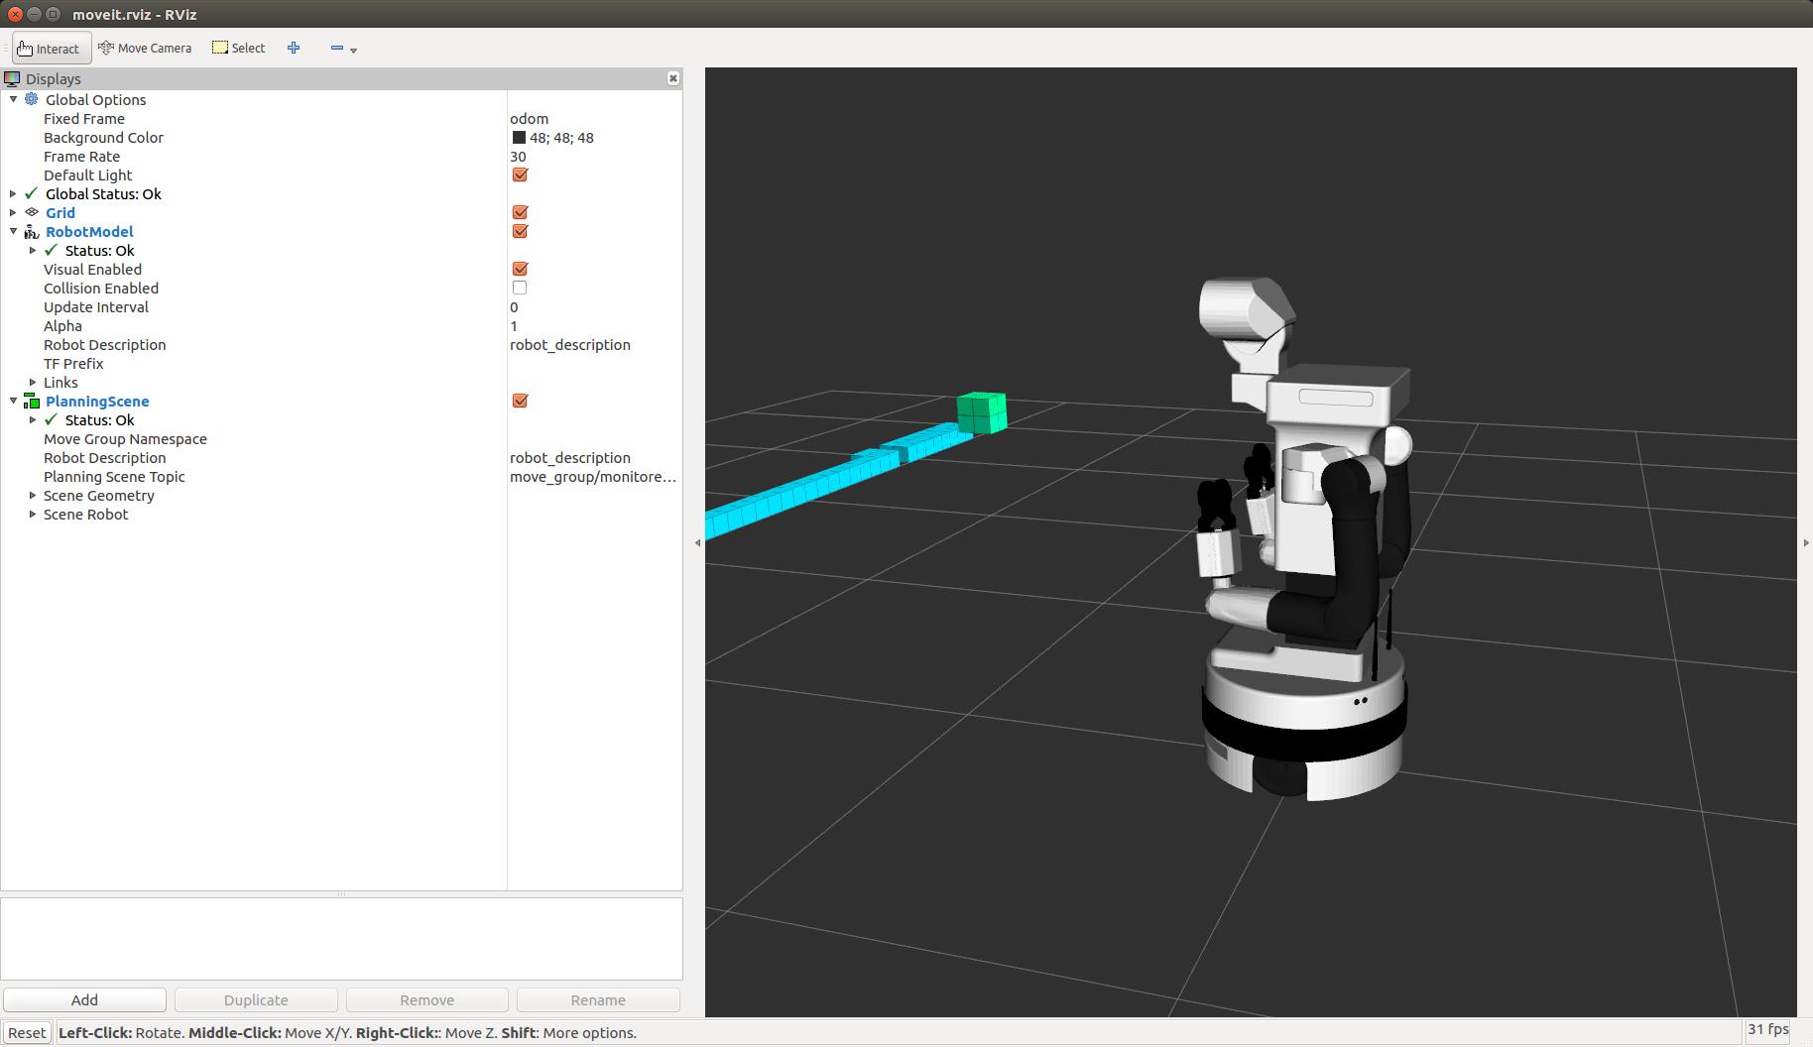Click the Displays panel monitor icon
1813x1047 pixels.
12,78
